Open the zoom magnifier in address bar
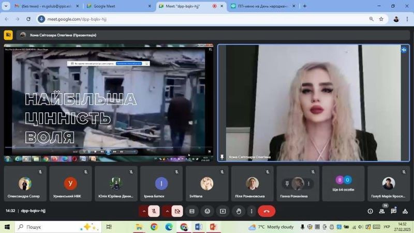 click(x=371, y=19)
